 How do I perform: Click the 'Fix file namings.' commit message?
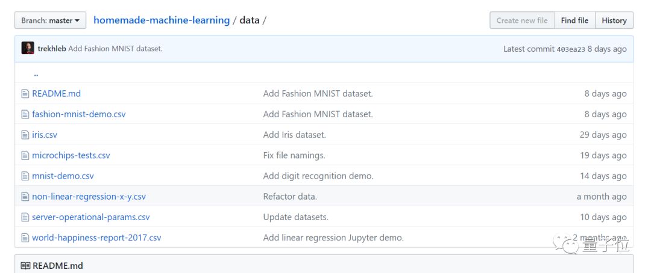[294, 155]
